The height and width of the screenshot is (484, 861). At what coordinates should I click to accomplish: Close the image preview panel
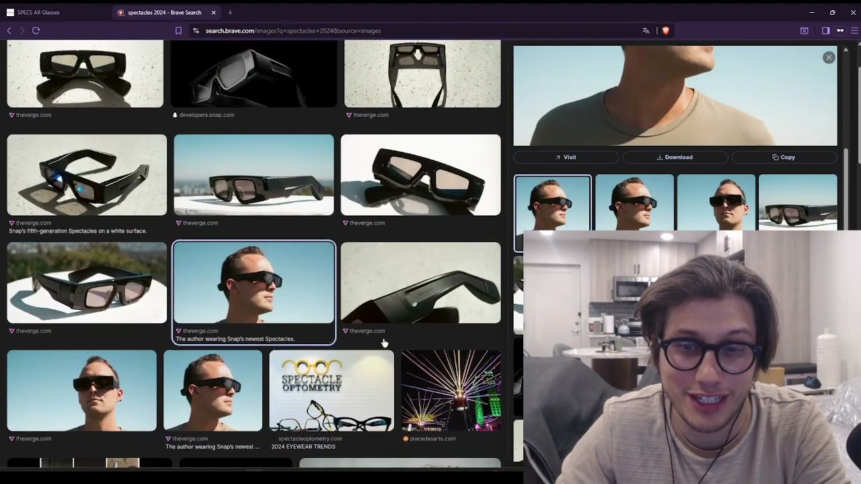click(829, 58)
